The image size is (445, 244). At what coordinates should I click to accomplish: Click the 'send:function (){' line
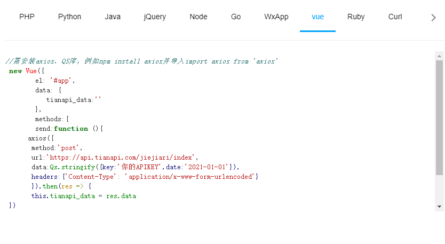(69, 128)
